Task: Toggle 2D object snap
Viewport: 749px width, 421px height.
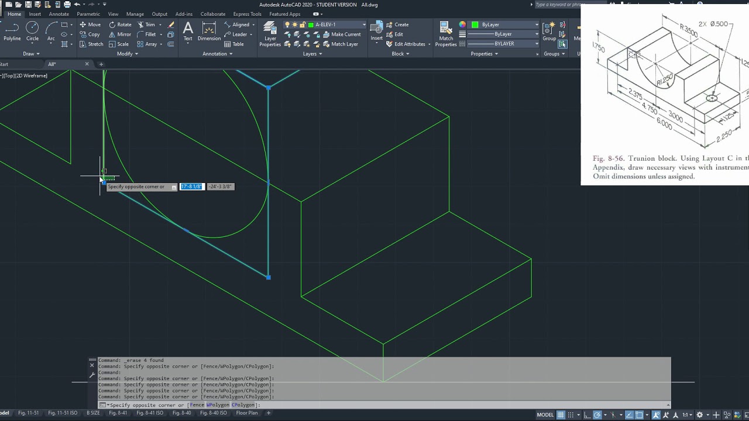Action: coord(640,415)
